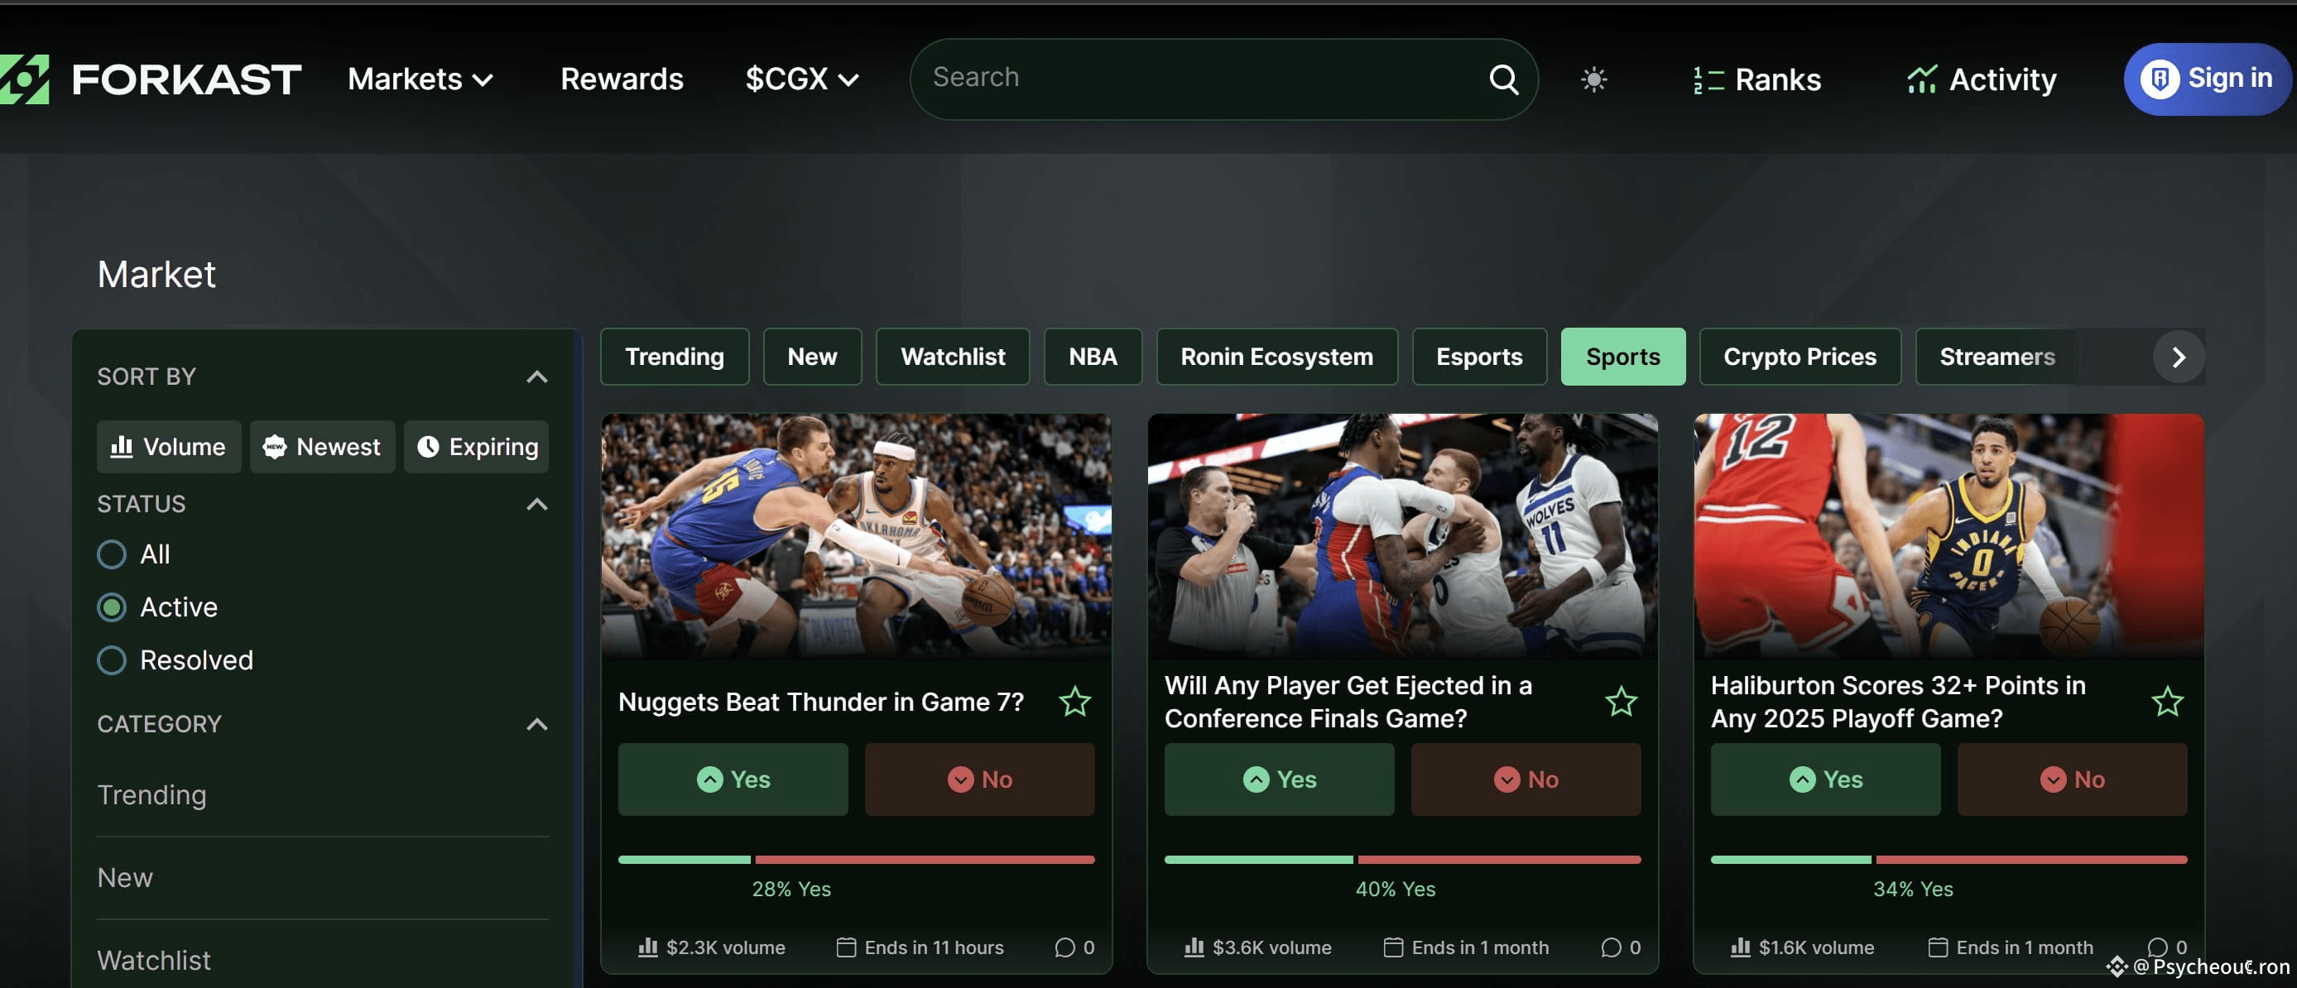This screenshot has width=2297, height=988.
Task: Click the Forkast logo icon
Action: pos(24,79)
